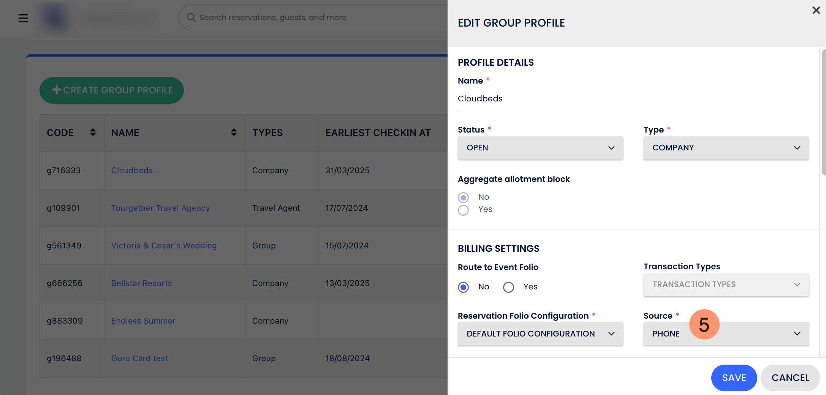The height and width of the screenshot is (395, 826).
Task: Click the search magnifier icon
Action: coord(191,17)
